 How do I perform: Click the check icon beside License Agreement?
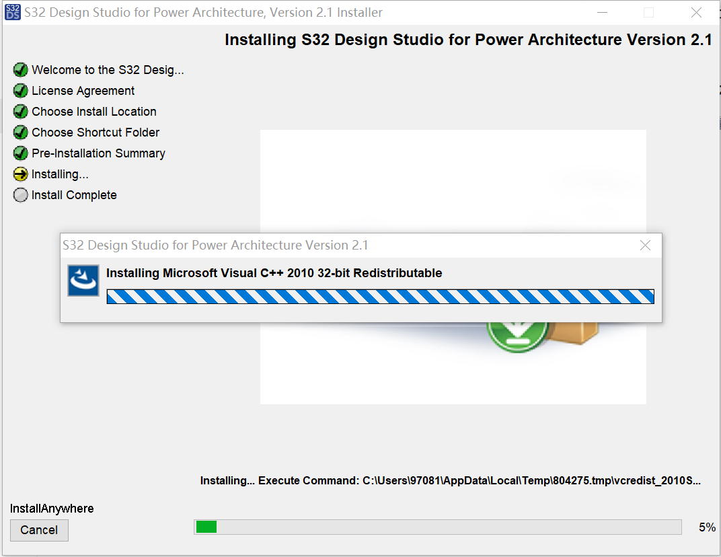[20, 91]
